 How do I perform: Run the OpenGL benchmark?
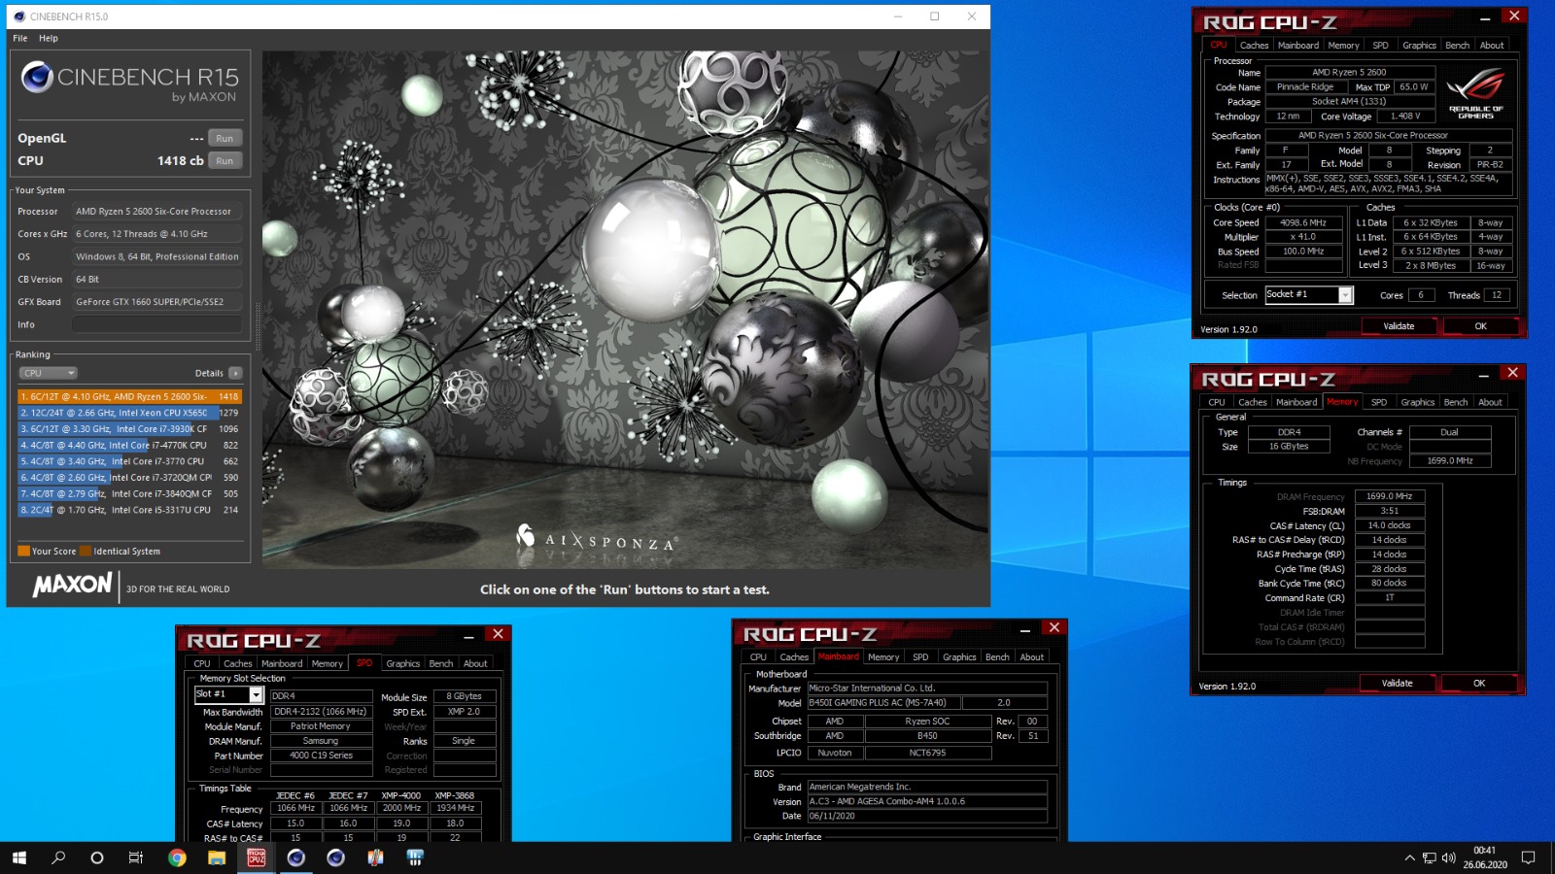tap(225, 138)
